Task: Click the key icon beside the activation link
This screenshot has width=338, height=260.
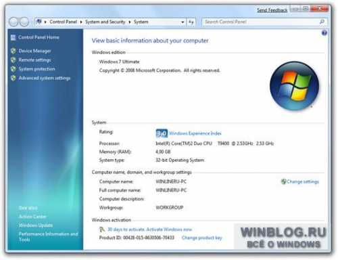Action: (102, 230)
